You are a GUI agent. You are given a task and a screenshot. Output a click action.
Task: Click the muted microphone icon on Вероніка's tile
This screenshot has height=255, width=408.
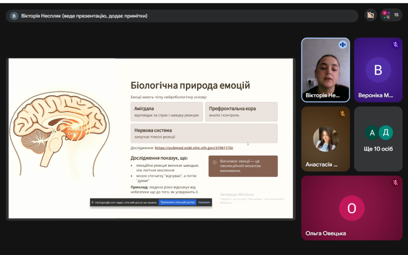click(x=395, y=45)
